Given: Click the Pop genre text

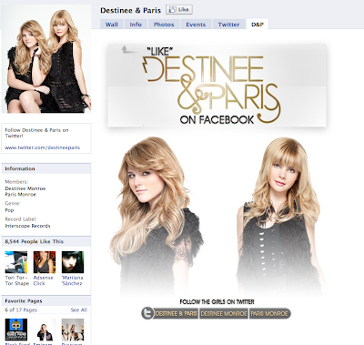Looking at the screenshot, I should click(9, 210).
